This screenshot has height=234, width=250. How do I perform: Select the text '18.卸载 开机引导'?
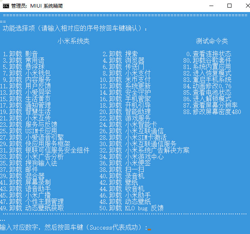tap(125, 106)
